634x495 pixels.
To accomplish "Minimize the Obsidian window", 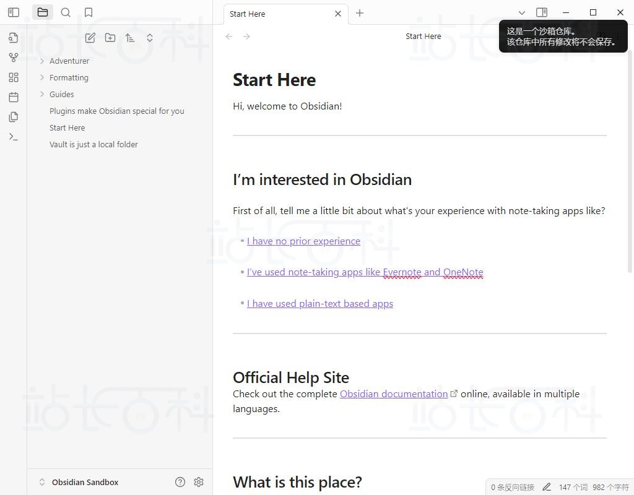I will (566, 12).
